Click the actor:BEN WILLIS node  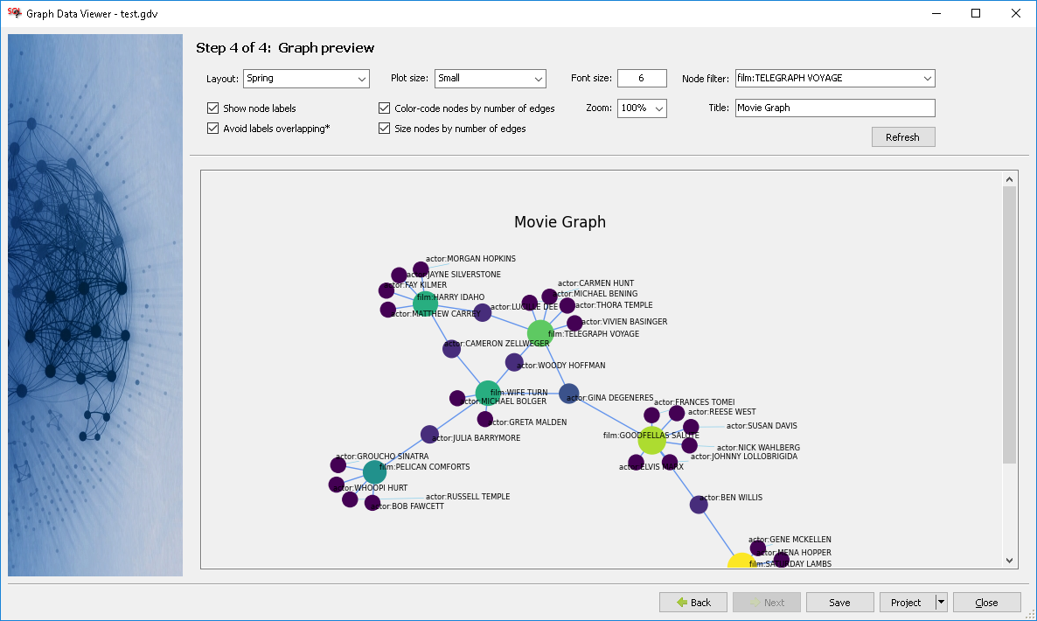[x=699, y=505]
